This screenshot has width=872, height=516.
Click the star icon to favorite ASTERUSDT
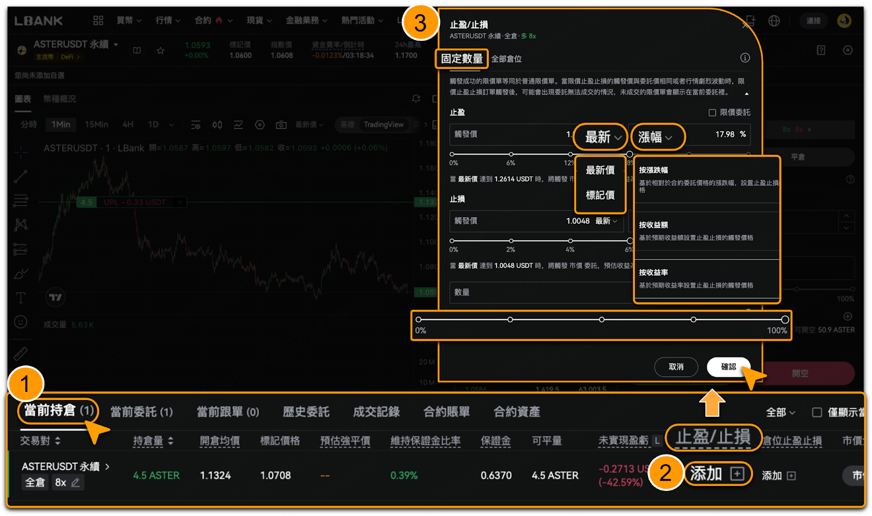click(x=160, y=51)
